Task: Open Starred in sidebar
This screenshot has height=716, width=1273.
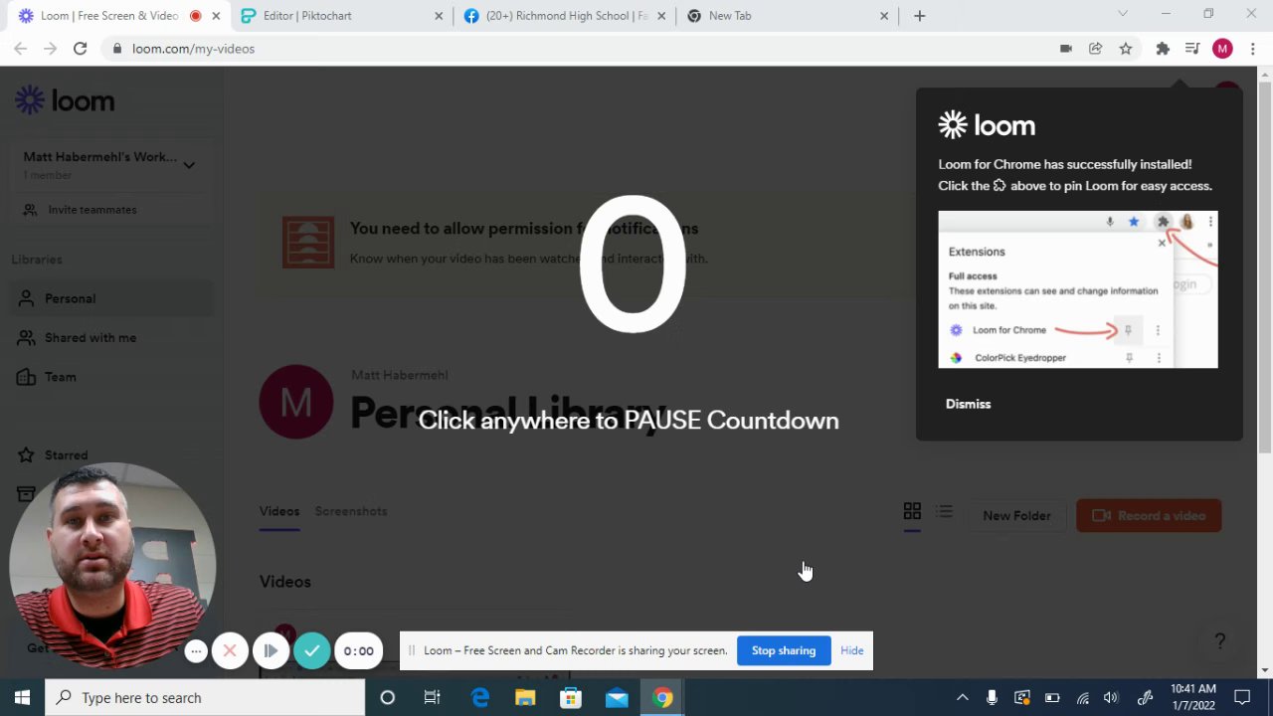Action: coord(111,454)
